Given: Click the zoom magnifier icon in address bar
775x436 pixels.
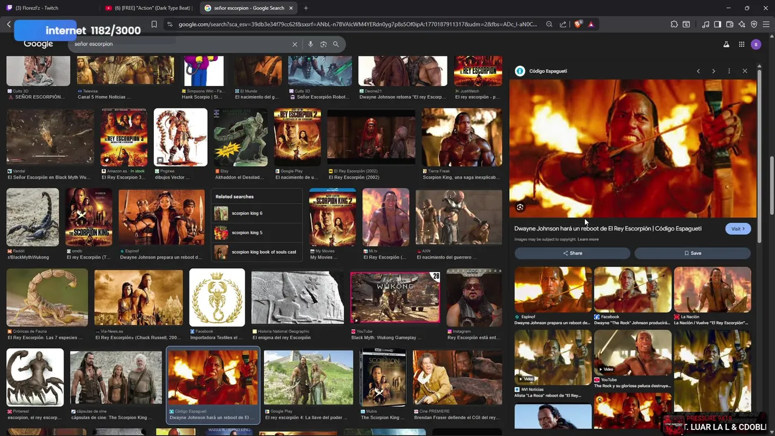Looking at the screenshot, I should [x=549, y=24].
